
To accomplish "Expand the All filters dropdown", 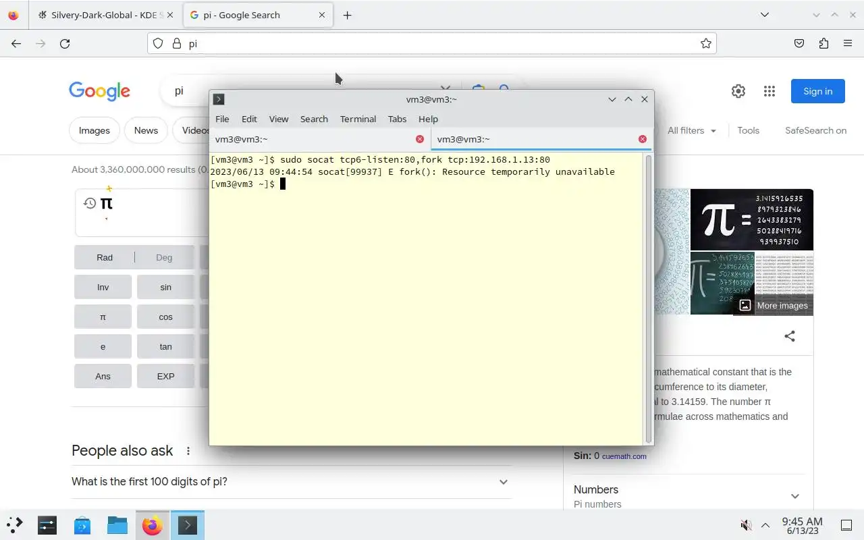I will 692,130.
